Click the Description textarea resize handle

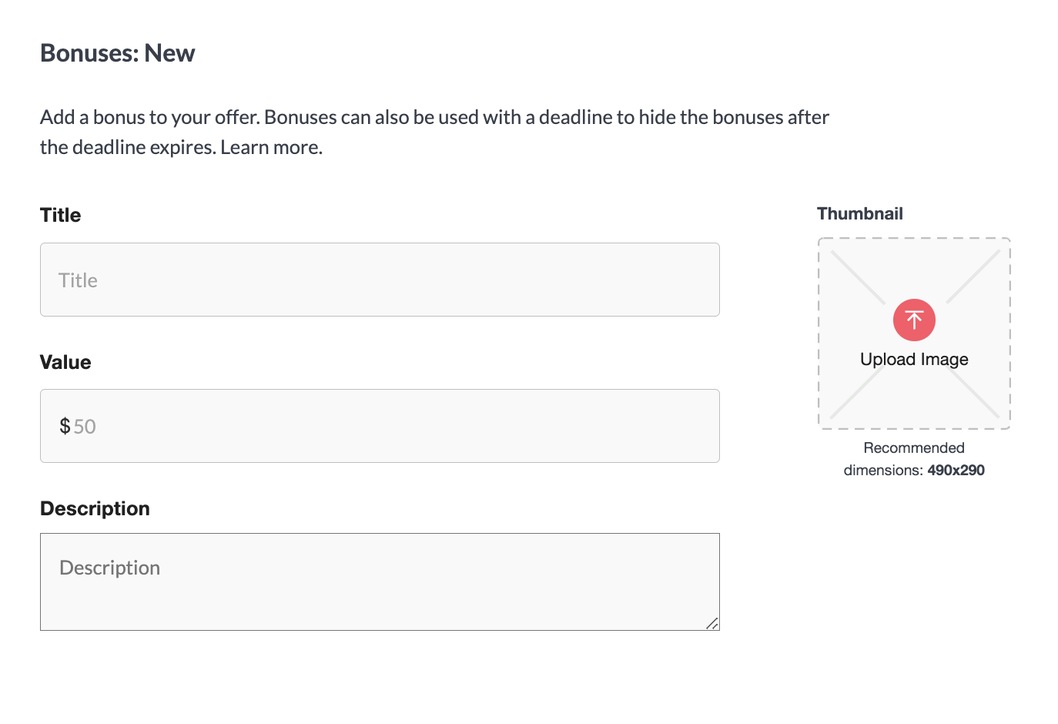tap(712, 623)
